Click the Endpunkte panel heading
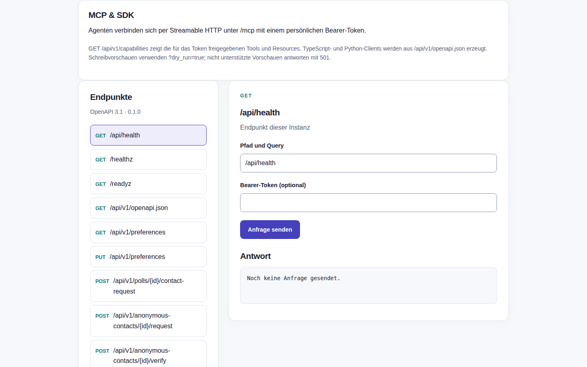587x367 pixels. [x=111, y=97]
